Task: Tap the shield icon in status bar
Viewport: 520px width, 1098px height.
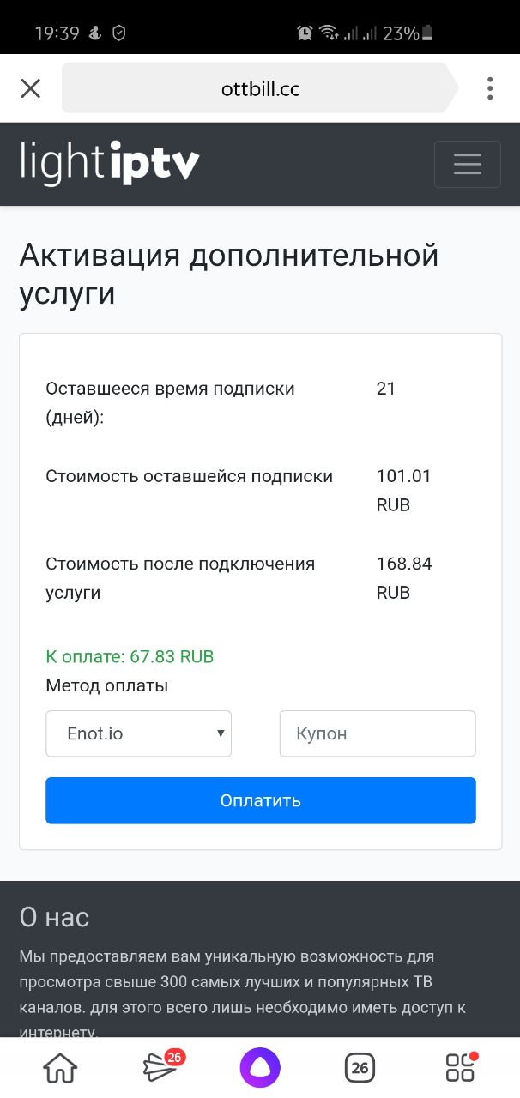Action: tap(119, 33)
